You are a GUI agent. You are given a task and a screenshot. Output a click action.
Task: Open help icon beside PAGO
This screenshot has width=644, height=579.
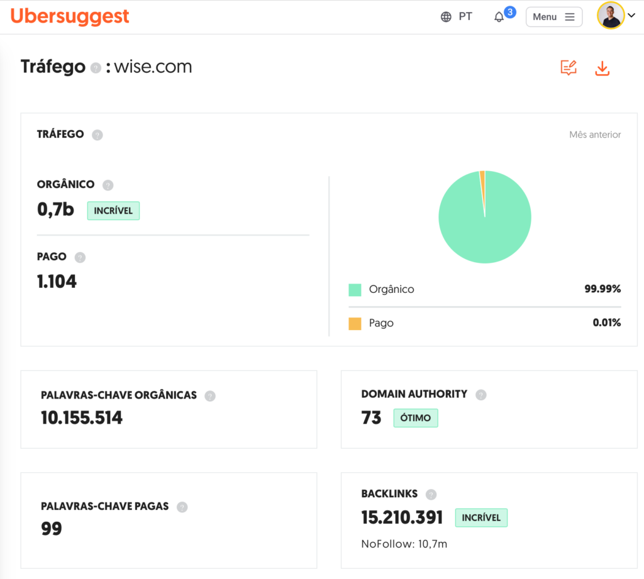pyautogui.click(x=80, y=258)
